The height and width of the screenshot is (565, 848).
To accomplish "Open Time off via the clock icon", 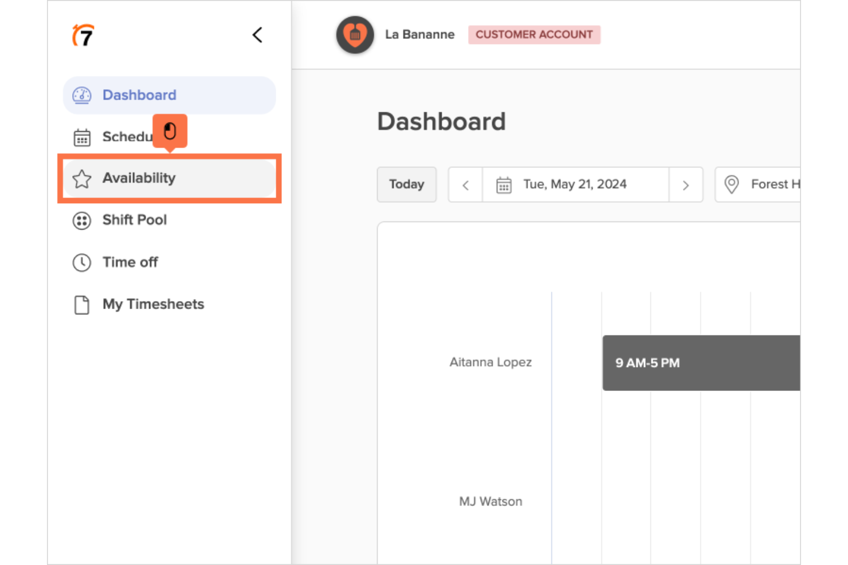I will click(81, 262).
